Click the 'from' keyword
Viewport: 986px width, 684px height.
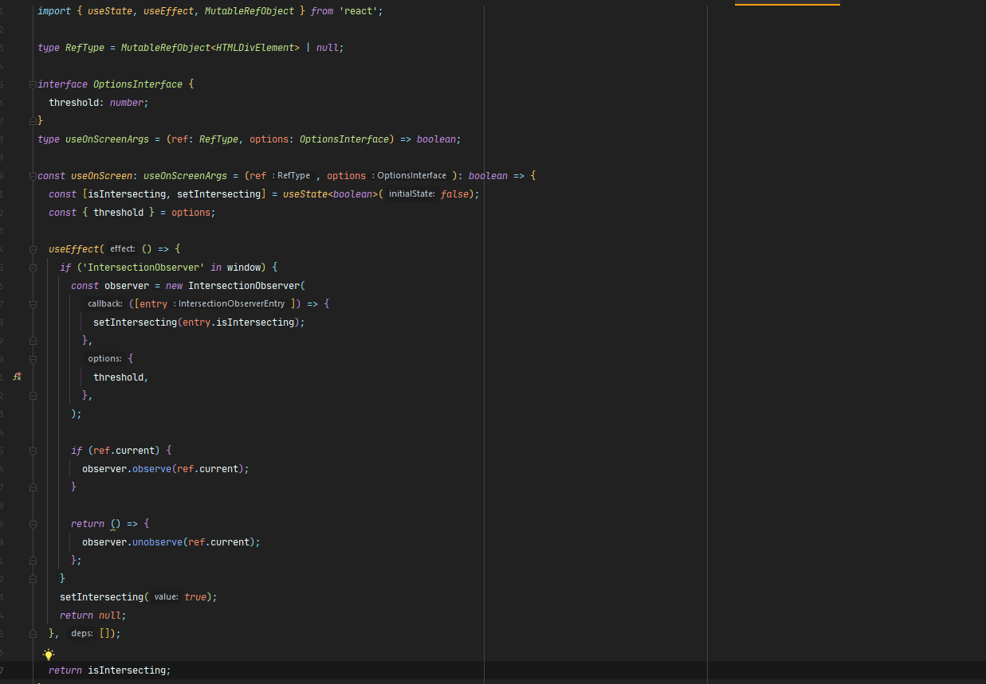[x=322, y=11]
